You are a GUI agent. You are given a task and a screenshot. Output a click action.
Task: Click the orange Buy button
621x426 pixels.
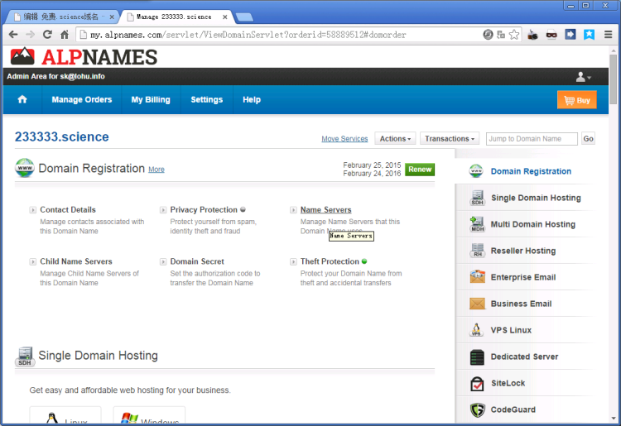click(576, 100)
